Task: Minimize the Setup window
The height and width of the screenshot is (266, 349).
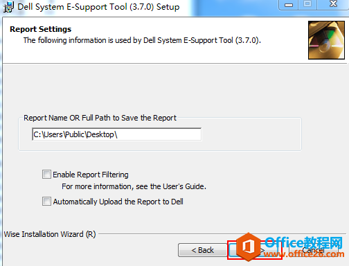Action: click(x=288, y=5)
